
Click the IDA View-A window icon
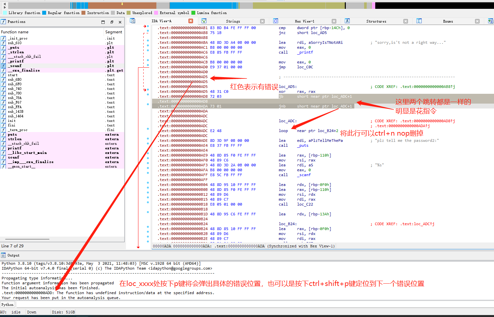click(x=132, y=21)
